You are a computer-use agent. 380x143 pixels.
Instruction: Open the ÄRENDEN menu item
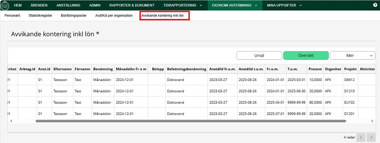click(39, 5)
